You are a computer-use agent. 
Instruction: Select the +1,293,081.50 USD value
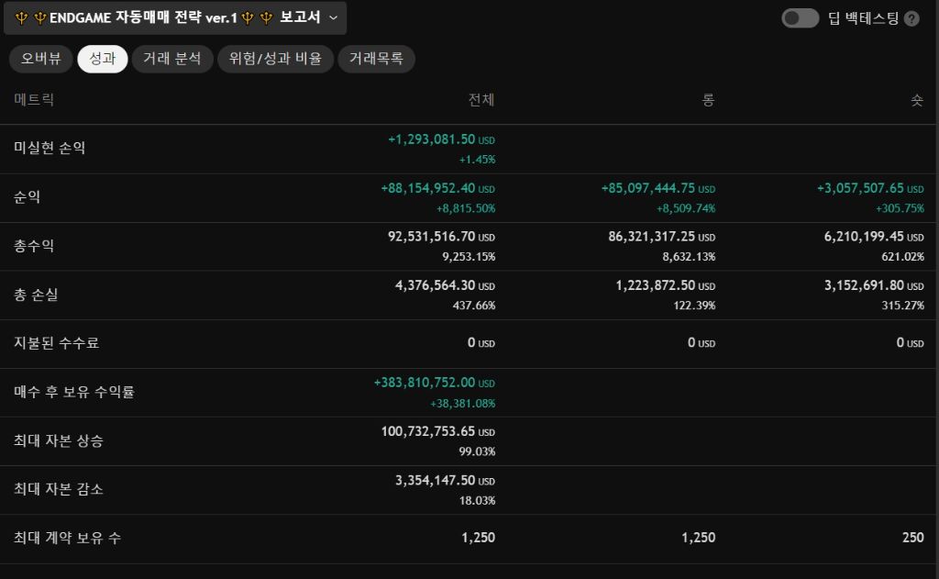441,139
